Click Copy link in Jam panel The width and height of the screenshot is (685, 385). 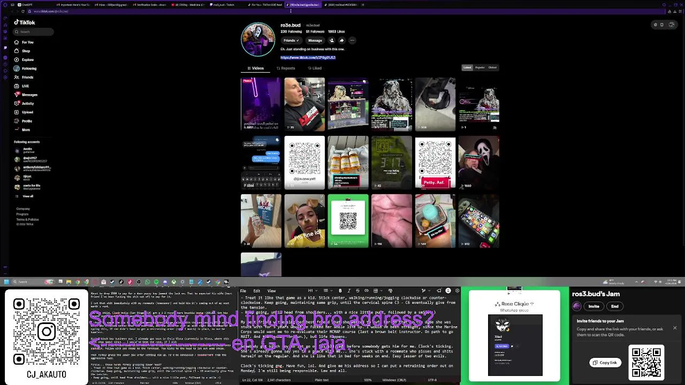605,363
